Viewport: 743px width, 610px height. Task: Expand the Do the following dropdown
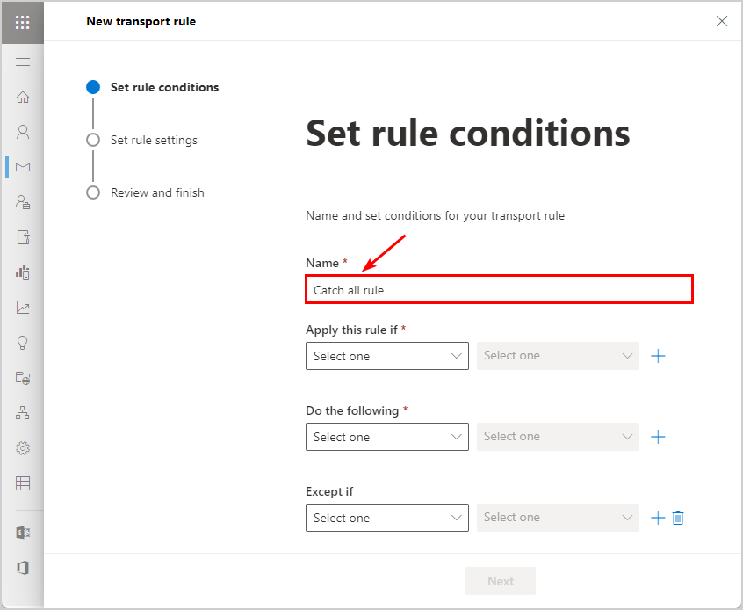[387, 437]
